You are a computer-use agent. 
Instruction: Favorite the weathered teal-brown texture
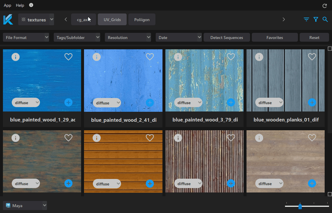pos(68,138)
